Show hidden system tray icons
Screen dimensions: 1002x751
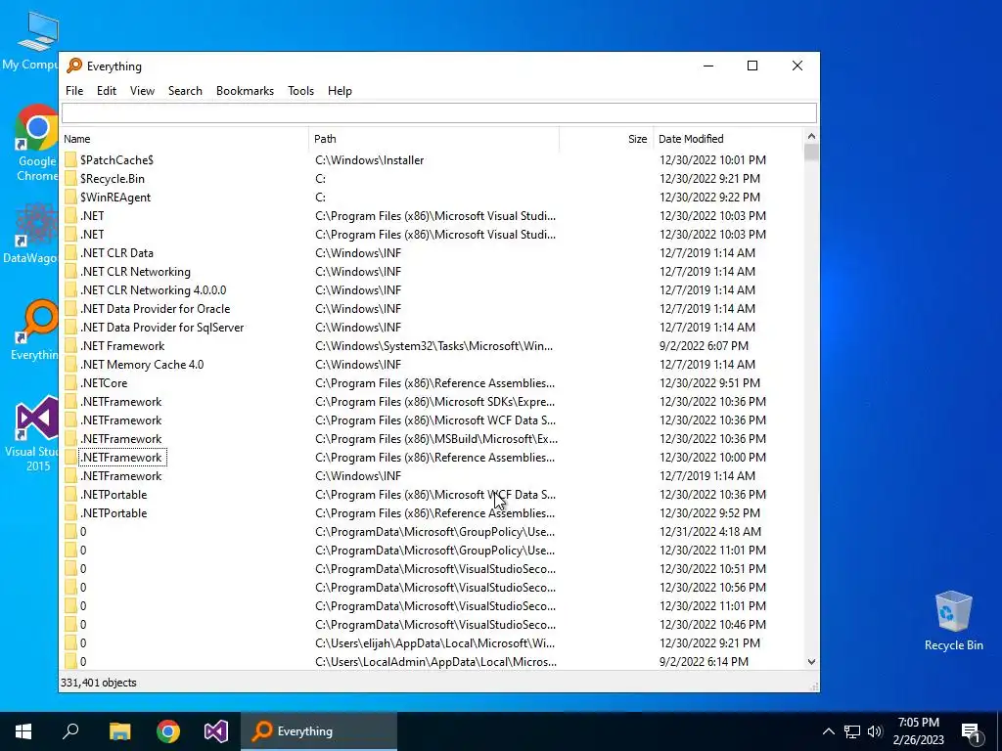pos(828,731)
